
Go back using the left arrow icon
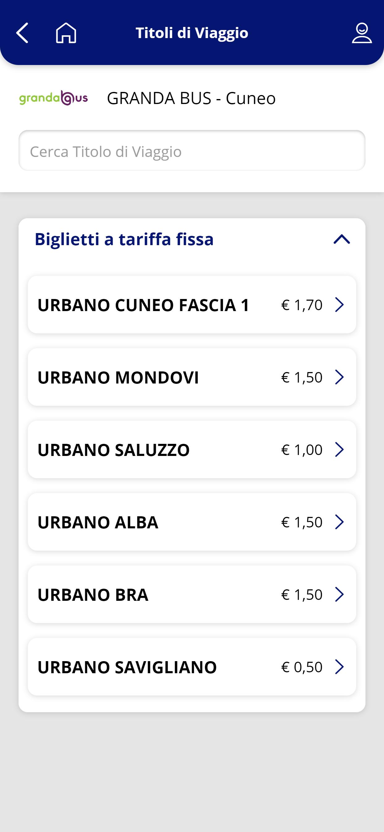[x=22, y=32]
